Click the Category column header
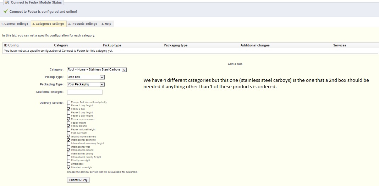This screenshot has height=186, width=379. (x=61, y=45)
